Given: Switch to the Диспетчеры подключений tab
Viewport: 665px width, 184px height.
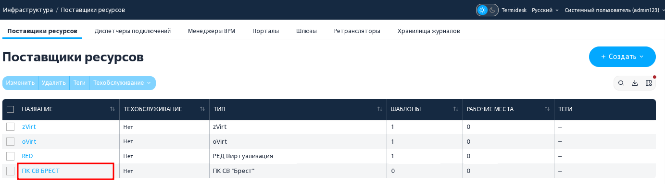Looking at the screenshot, I should (x=133, y=31).
